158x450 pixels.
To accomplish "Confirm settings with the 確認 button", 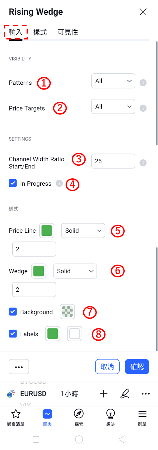I will click(x=137, y=366).
